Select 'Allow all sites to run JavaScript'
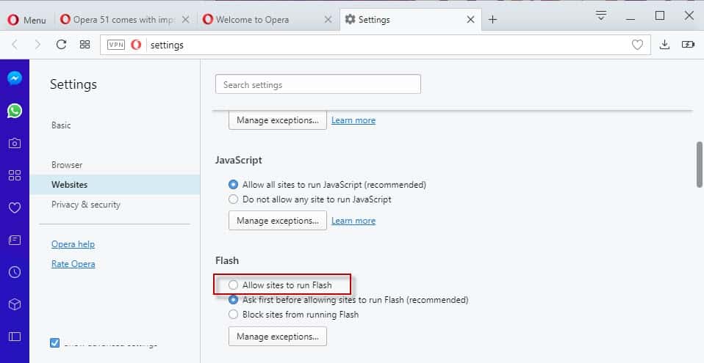Image resolution: width=704 pixels, height=363 pixels. tap(233, 185)
